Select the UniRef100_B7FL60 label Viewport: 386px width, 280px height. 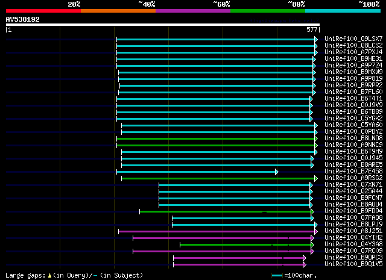(x=353, y=92)
